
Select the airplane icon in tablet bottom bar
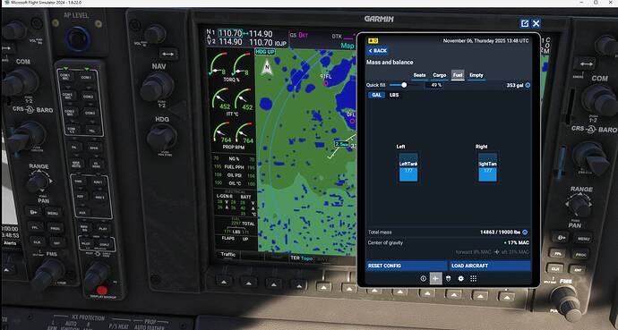pyautogui.click(x=435, y=278)
